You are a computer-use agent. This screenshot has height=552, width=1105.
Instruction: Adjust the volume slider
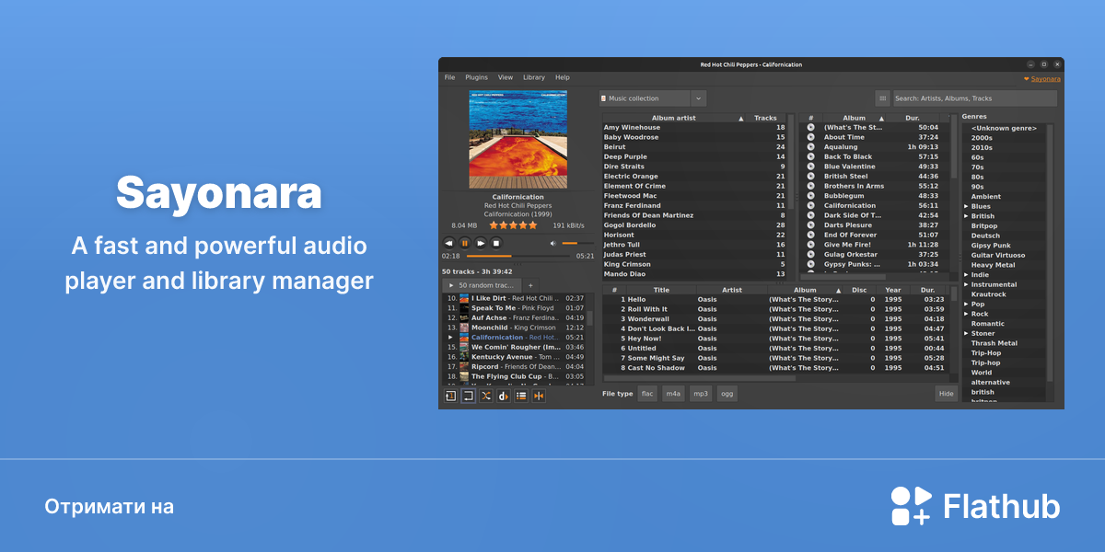[x=576, y=243]
